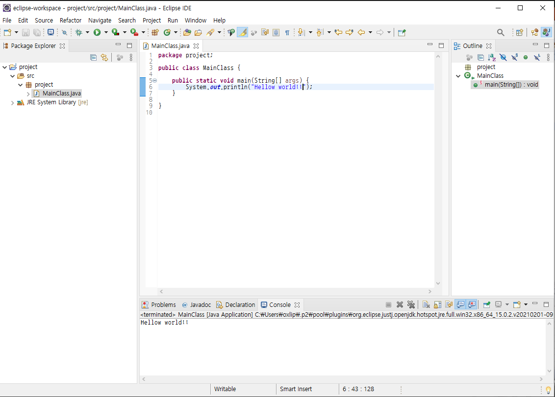Screen dimensions: 555x397
Task: Toggle Hide Local Types icon in Outline
Action: (x=537, y=57)
